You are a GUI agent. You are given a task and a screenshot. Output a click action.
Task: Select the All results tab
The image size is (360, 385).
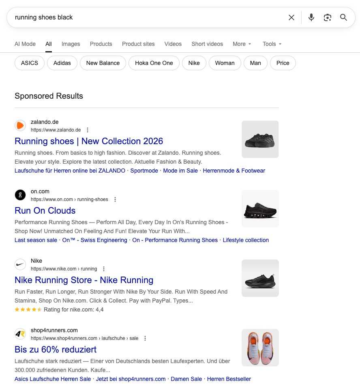point(49,44)
